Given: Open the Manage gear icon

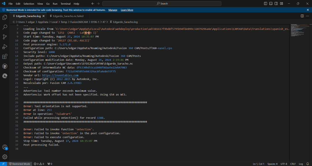Looking at the screenshot, I should click(x=5, y=157).
